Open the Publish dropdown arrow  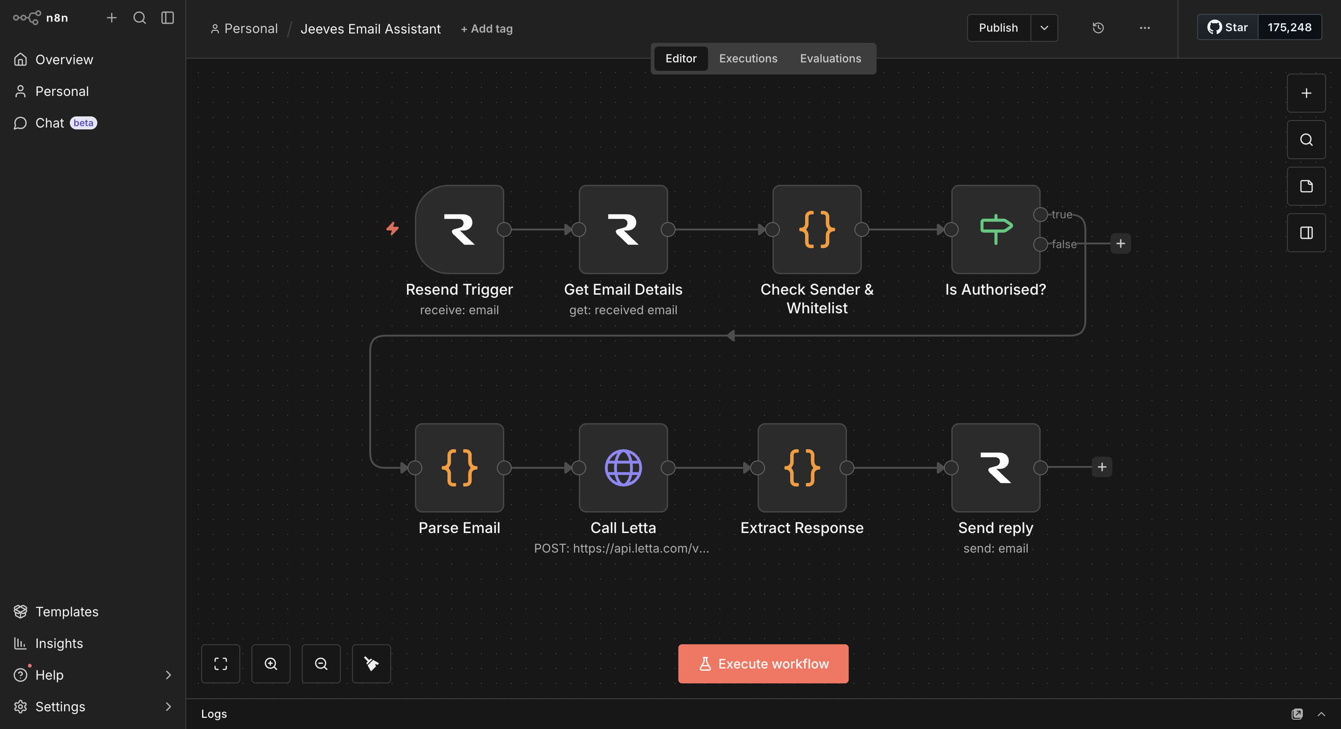1044,28
